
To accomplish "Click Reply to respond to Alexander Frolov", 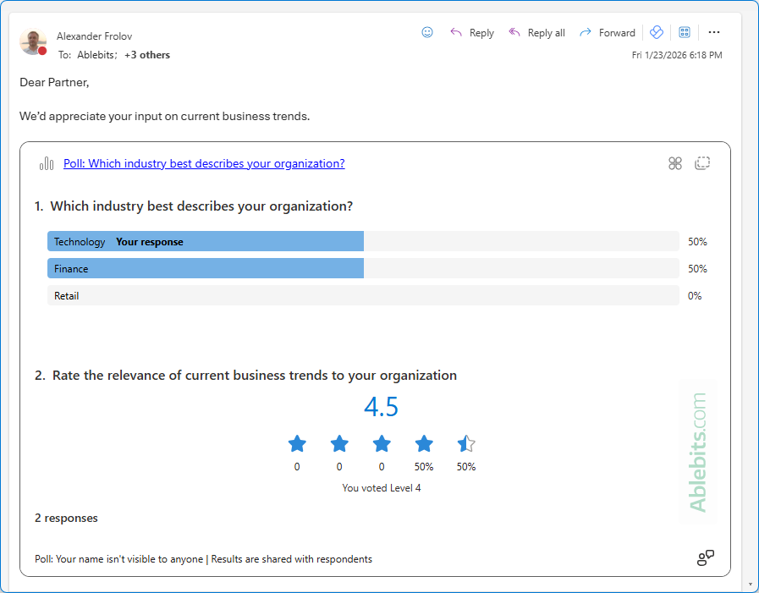I will 471,32.
